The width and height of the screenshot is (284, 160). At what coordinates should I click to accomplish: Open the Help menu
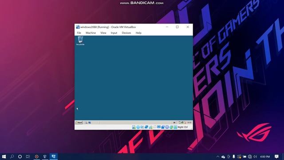(x=138, y=33)
